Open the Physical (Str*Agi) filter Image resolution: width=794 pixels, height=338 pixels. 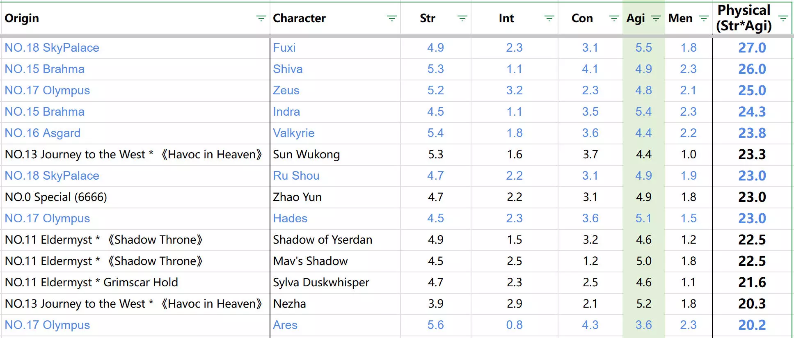tap(783, 18)
